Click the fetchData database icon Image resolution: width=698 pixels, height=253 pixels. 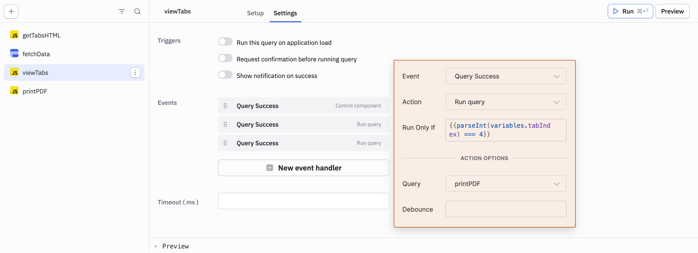(x=14, y=53)
